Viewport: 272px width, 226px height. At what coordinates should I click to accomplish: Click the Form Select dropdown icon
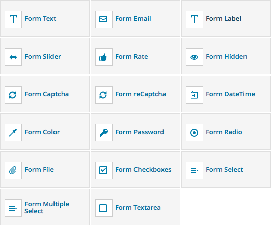point(195,170)
